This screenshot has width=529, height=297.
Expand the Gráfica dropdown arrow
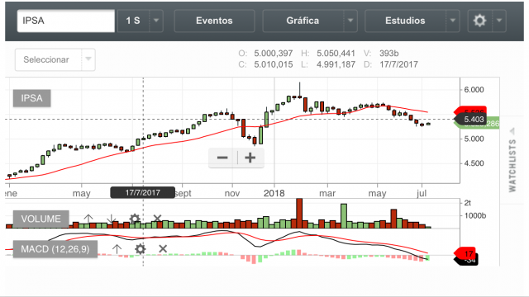350,21
